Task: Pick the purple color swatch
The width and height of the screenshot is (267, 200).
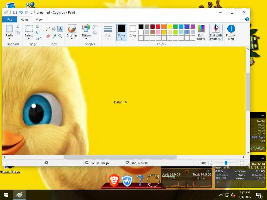Action: pos(193,27)
